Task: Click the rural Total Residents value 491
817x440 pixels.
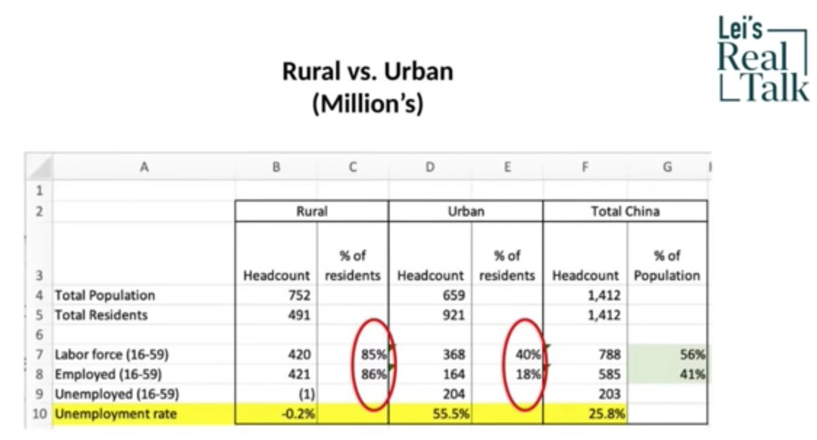Action: [276, 315]
